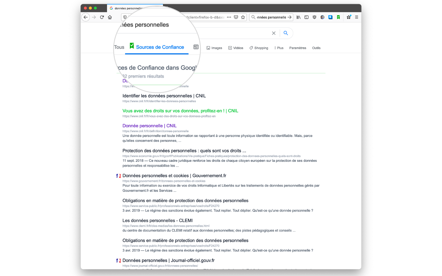Save the page to Pocket
The height and width of the screenshot is (276, 442).
click(x=236, y=17)
